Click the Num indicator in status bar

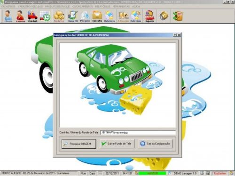[83, 173]
